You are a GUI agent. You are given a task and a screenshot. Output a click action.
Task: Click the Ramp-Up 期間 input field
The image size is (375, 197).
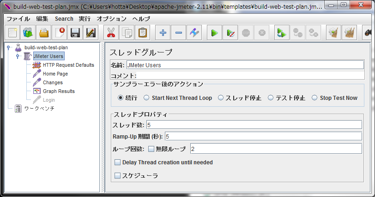[263, 136]
